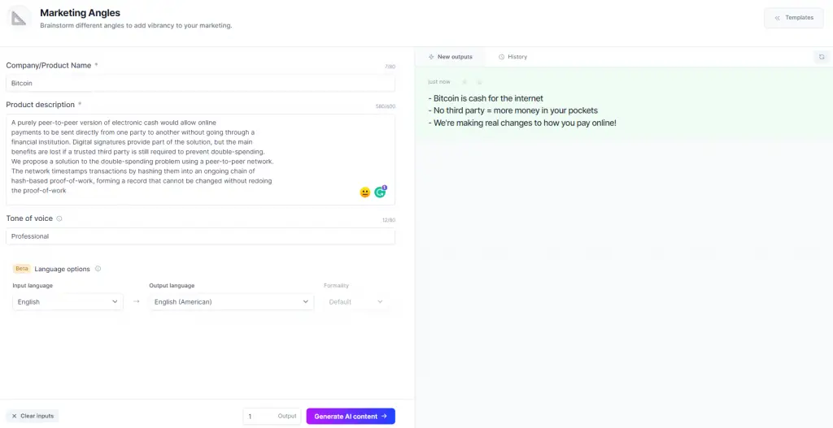Image resolution: width=833 pixels, height=428 pixels.
Task: Switch to the New outputs tab
Action: click(450, 57)
